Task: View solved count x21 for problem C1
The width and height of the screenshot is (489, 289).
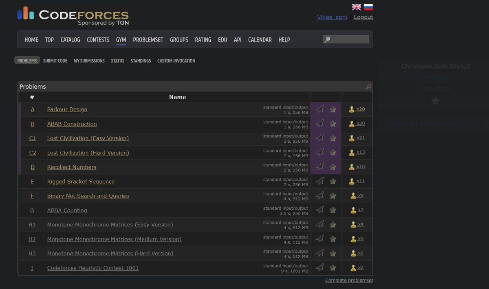Action: tap(357, 138)
